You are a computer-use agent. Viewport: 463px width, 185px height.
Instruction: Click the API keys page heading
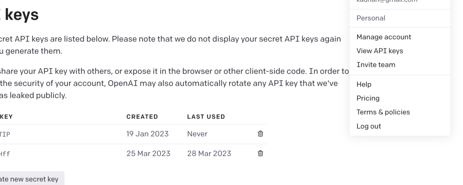pos(19,15)
